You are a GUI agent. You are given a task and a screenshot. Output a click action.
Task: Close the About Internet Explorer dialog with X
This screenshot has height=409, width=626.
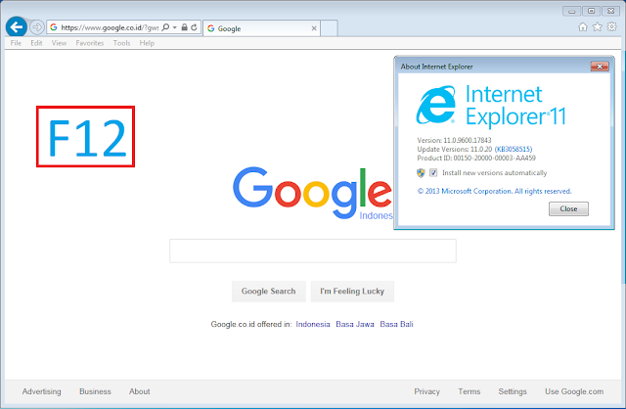(x=600, y=67)
